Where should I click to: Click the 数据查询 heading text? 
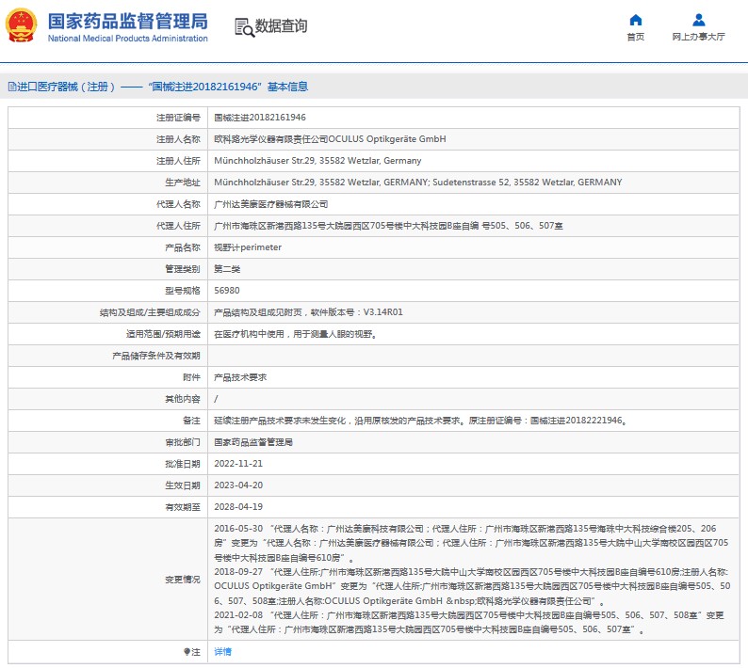(x=281, y=25)
